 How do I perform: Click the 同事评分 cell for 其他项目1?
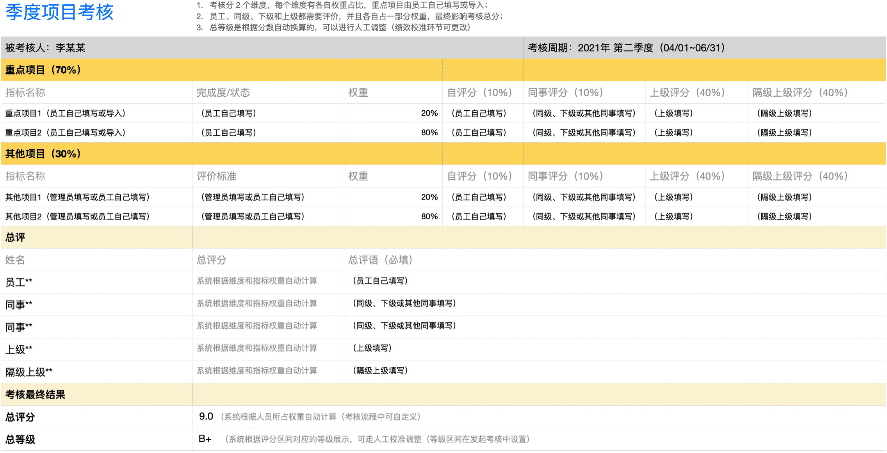pyautogui.click(x=584, y=197)
